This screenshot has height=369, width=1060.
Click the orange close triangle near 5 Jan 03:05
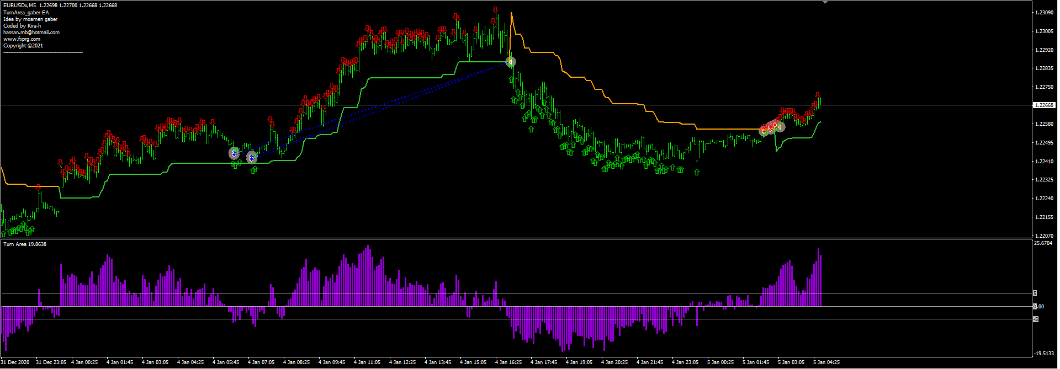pyautogui.click(x=781, y=127)
